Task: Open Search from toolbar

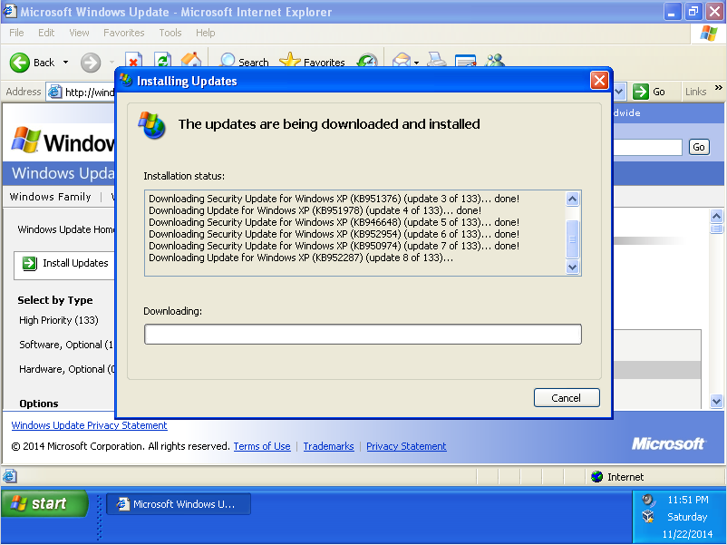Action: click(244, 62)
